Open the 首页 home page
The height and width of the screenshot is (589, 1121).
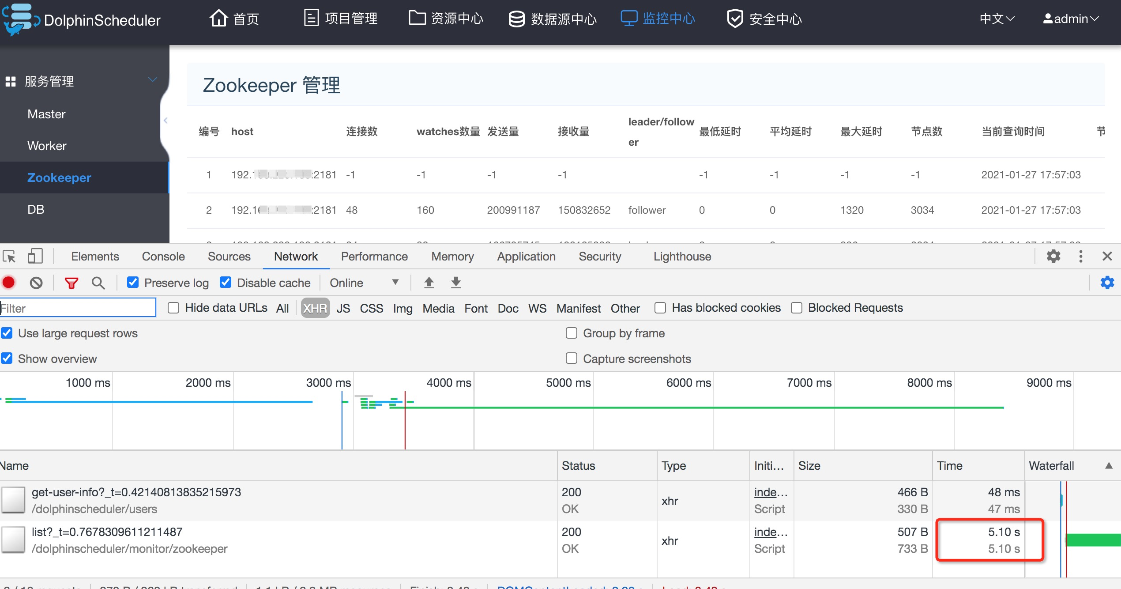(x=234, y=19)
